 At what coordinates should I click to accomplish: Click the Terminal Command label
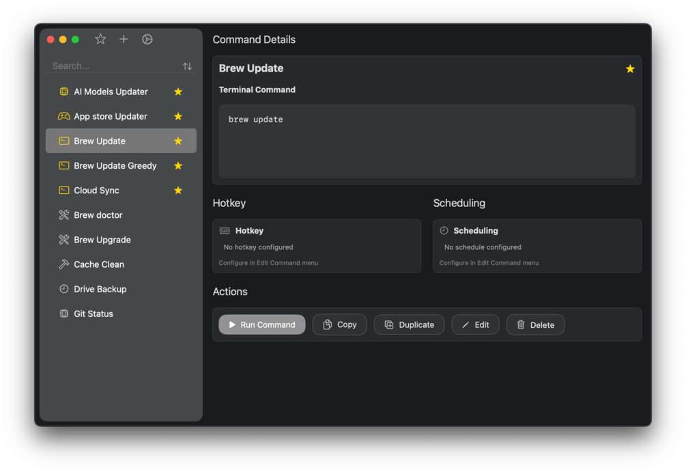point(257,89)
